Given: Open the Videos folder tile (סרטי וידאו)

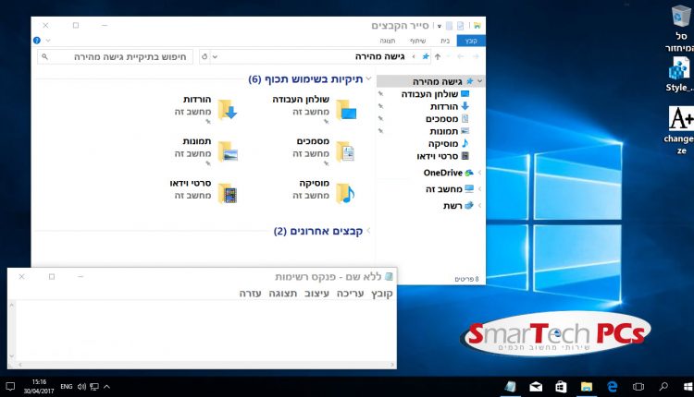Looking at the screenshot, I should pos(204,193).
